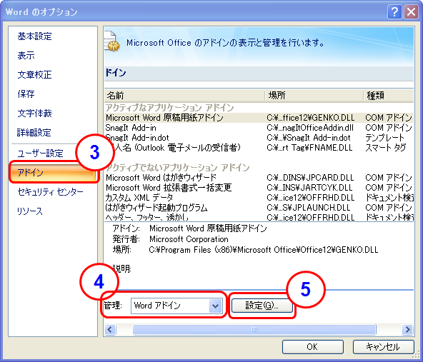Click the C:¥...DINS¥JPCARD.DLL location cell
Image resolution: width=423 pixels, height=362 pixels.
tap(310, 178)
